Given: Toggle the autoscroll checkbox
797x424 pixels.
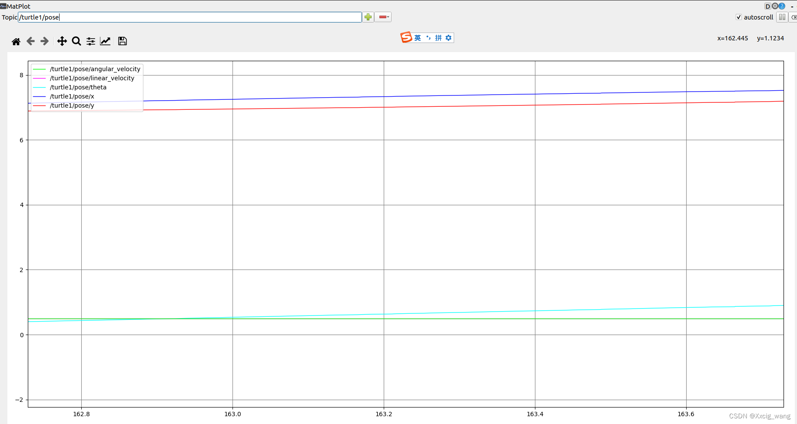Looking at the screenshot, I should (738, 17).
